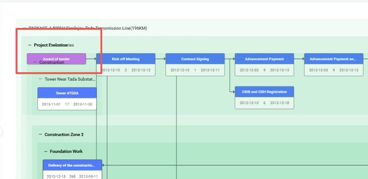Click Advancement Payment start date 2012-12-03
This screenshot has height=179, width=368.
click(x=249, y=70)
